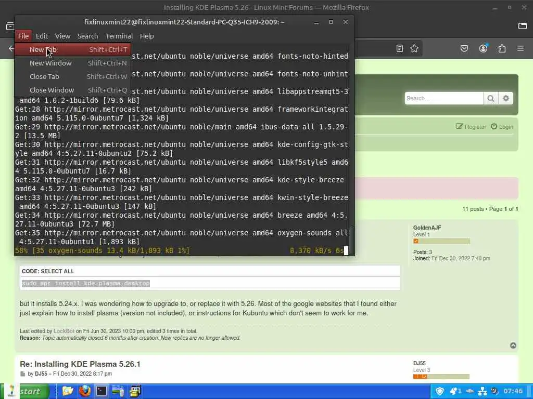533x399 pixels.
Task: Open the terminal View menu
Action: pyautogui.click(x=62, y=36)
